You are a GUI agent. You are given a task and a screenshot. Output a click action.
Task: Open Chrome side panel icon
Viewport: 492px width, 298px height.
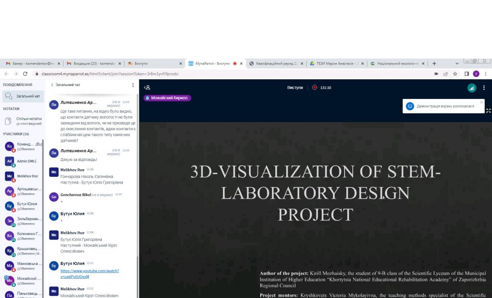click(466, 74)
